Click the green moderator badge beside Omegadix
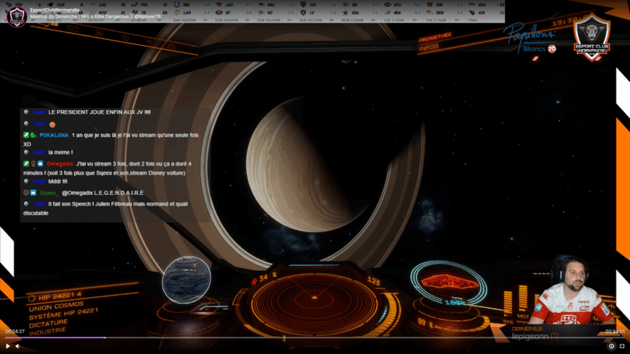 26,164
